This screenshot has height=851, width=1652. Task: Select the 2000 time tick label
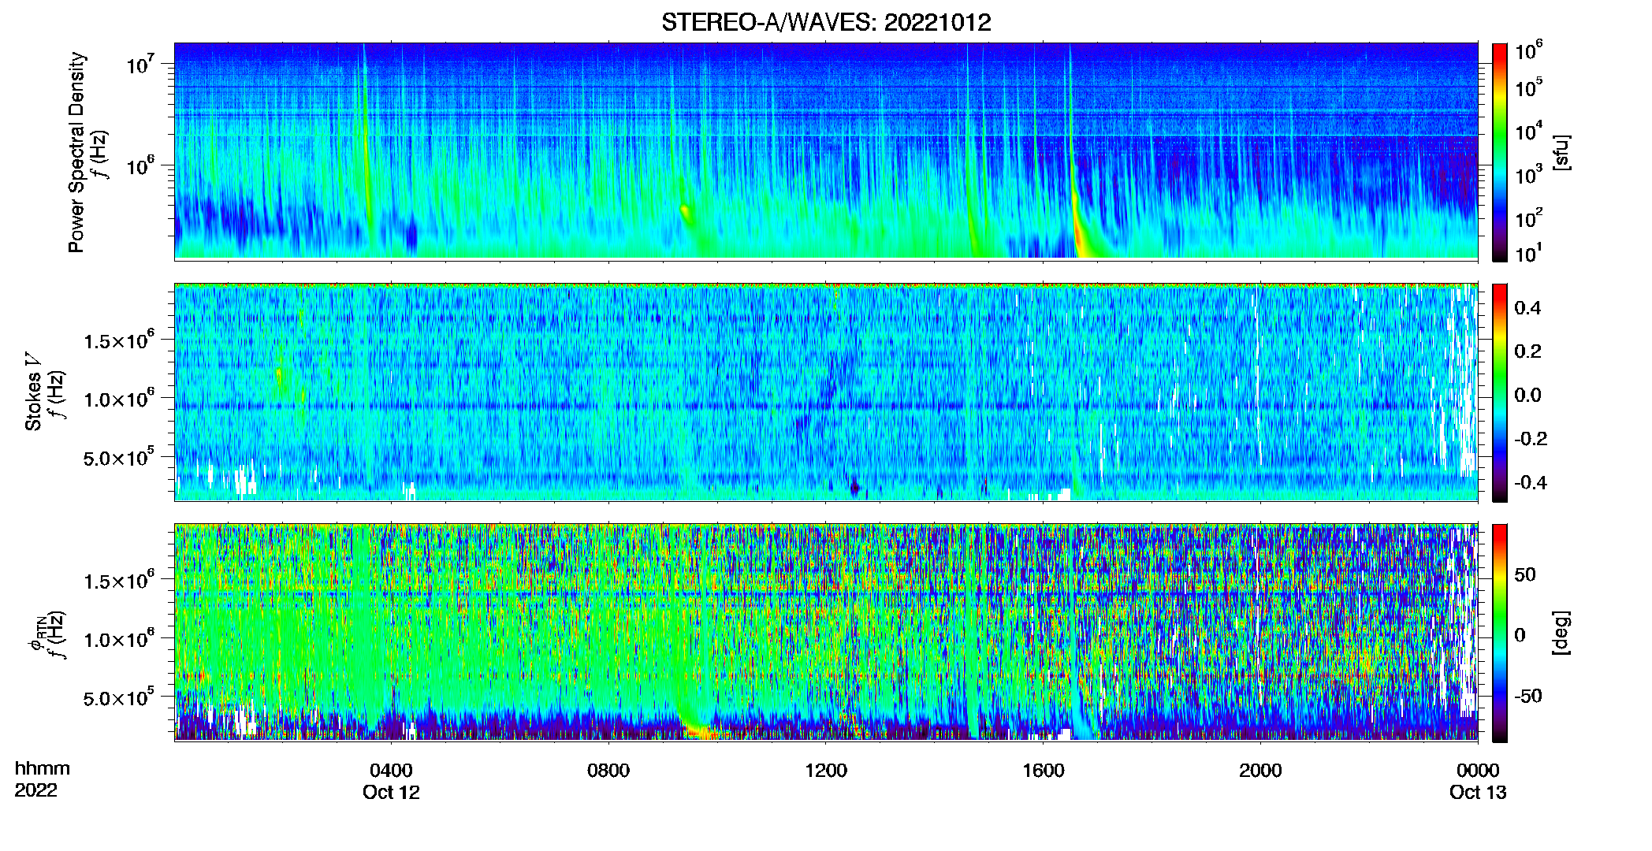(x=1260, y=770)
